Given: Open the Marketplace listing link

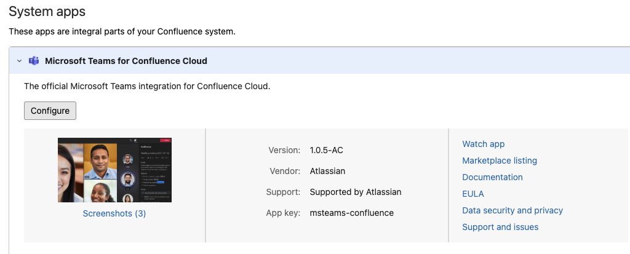Looking at the screenshot, I should (x=500, y=161).
